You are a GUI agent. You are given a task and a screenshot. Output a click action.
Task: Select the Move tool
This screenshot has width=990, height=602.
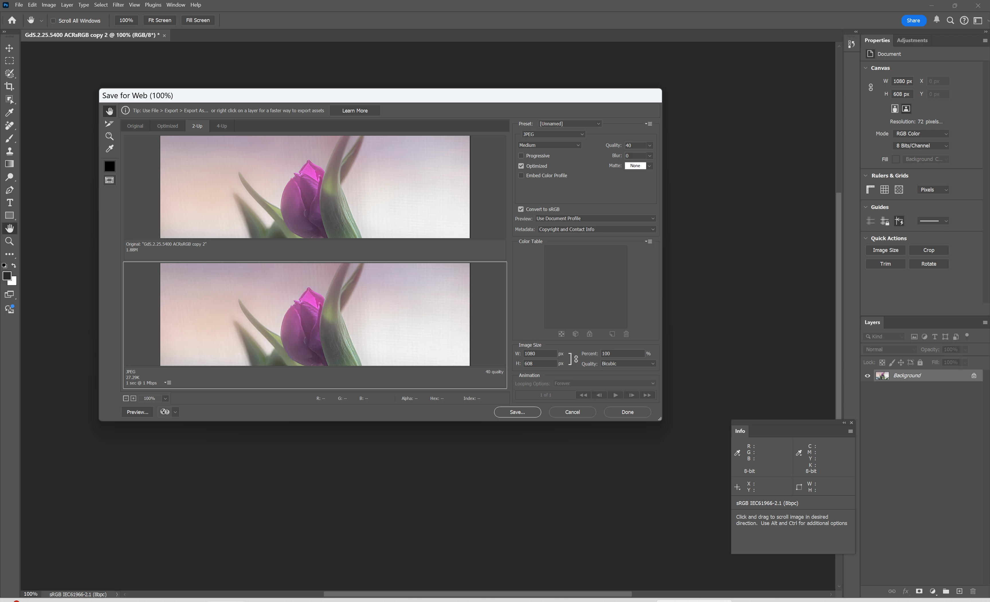coord(9,48)
